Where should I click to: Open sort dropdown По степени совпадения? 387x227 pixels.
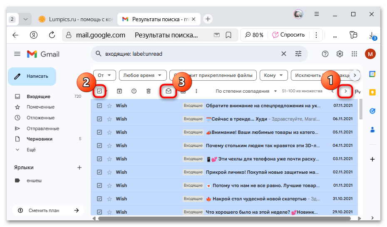tap(246, 91)
